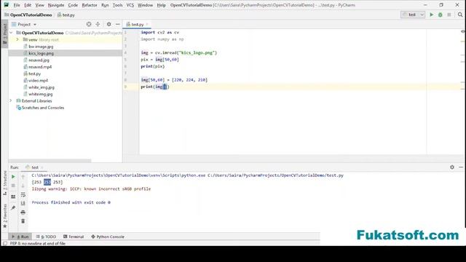Viewport: 466px width, 262px height.
Task: Click the restore layout icon in Run panel
Action: point(13,196)
